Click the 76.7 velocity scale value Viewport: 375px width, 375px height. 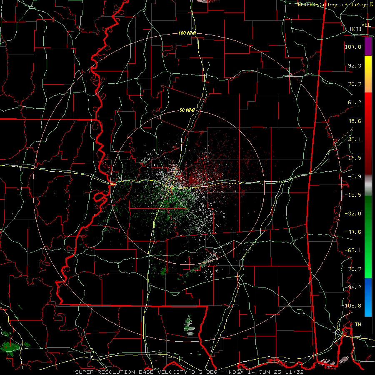pyautogui.click(x=355, y=84)
